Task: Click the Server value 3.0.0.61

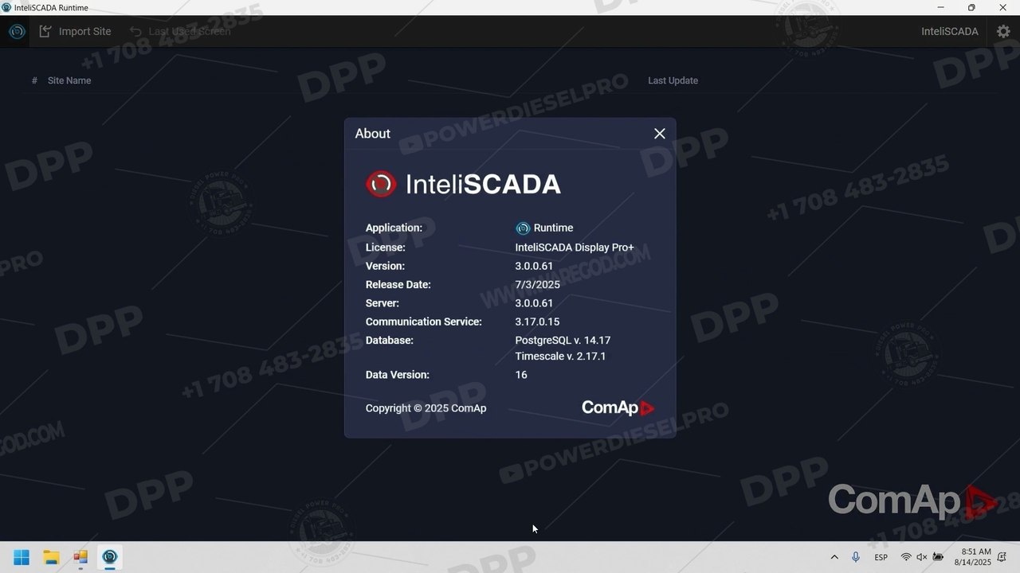Action: pyautogui.click(x=534, y=303)
